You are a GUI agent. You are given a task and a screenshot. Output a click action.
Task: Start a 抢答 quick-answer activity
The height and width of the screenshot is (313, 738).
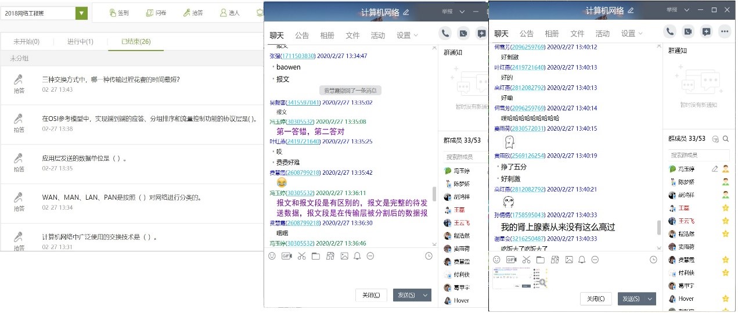(x=192, y=13)
